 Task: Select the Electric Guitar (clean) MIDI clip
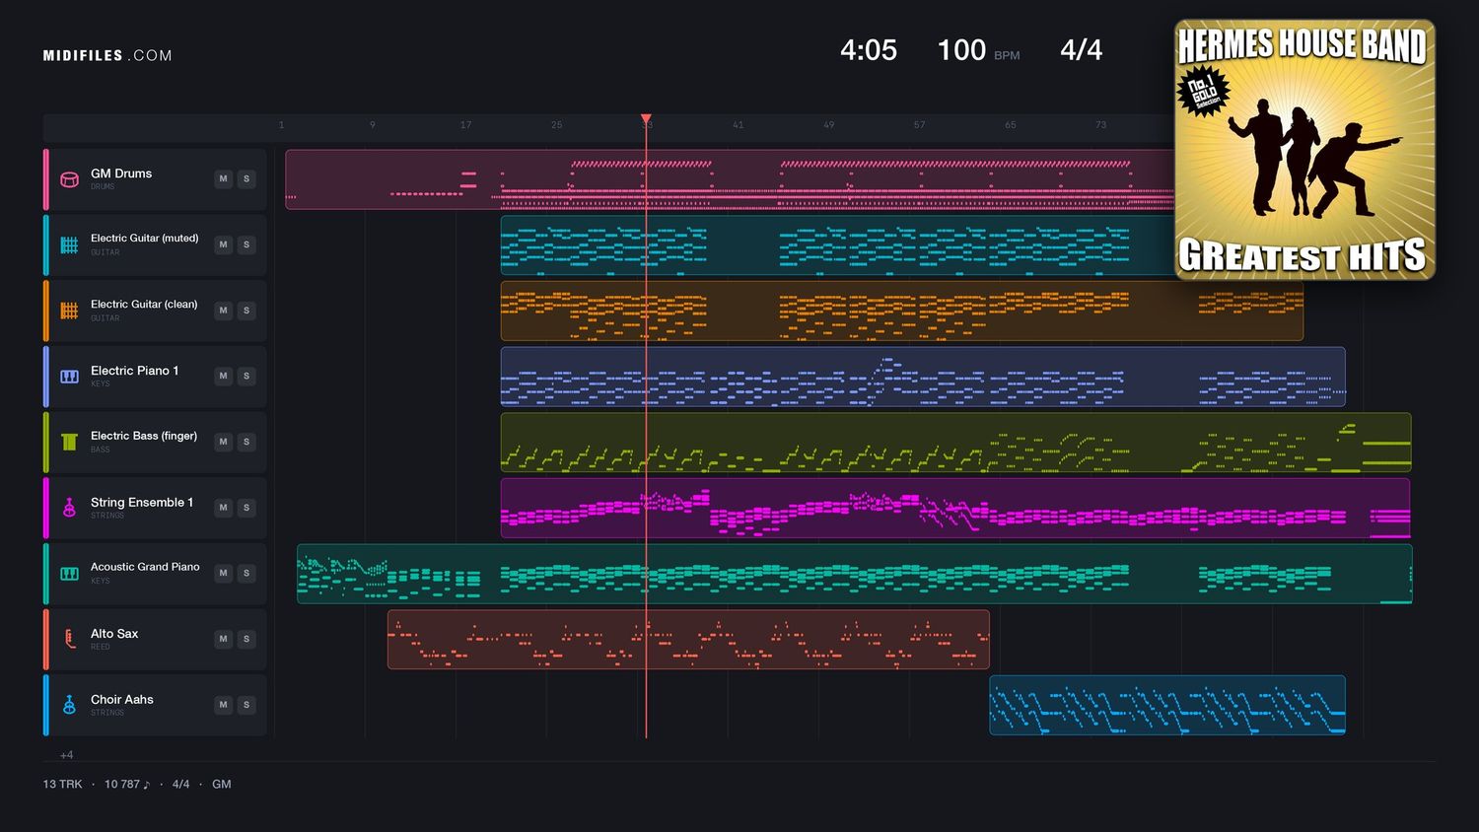tap(902, 311)
